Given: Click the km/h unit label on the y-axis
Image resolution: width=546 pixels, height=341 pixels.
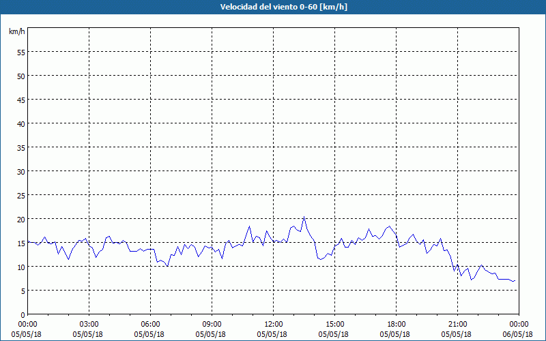Looking at the screenshot, I should (16, 31).
